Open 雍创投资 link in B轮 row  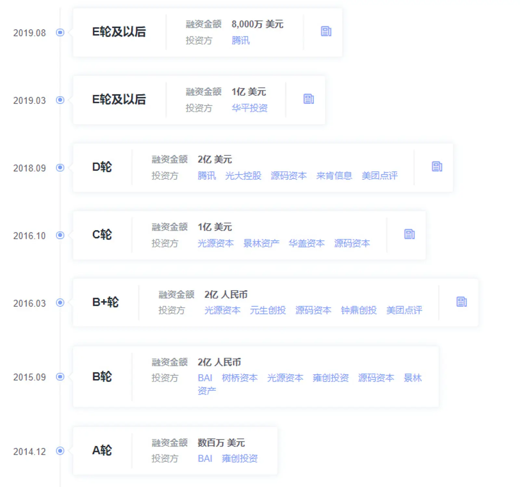[x=331, y=378]
